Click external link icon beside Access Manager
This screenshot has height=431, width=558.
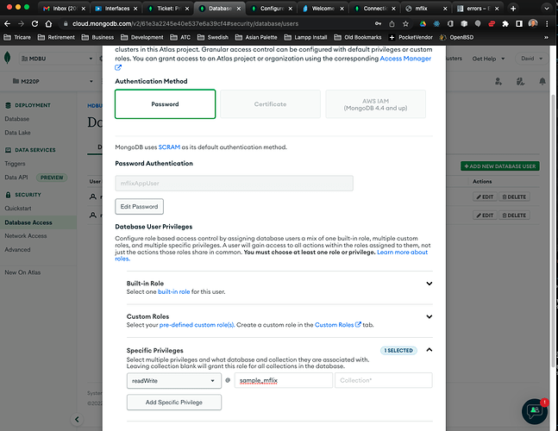[119, 67]
